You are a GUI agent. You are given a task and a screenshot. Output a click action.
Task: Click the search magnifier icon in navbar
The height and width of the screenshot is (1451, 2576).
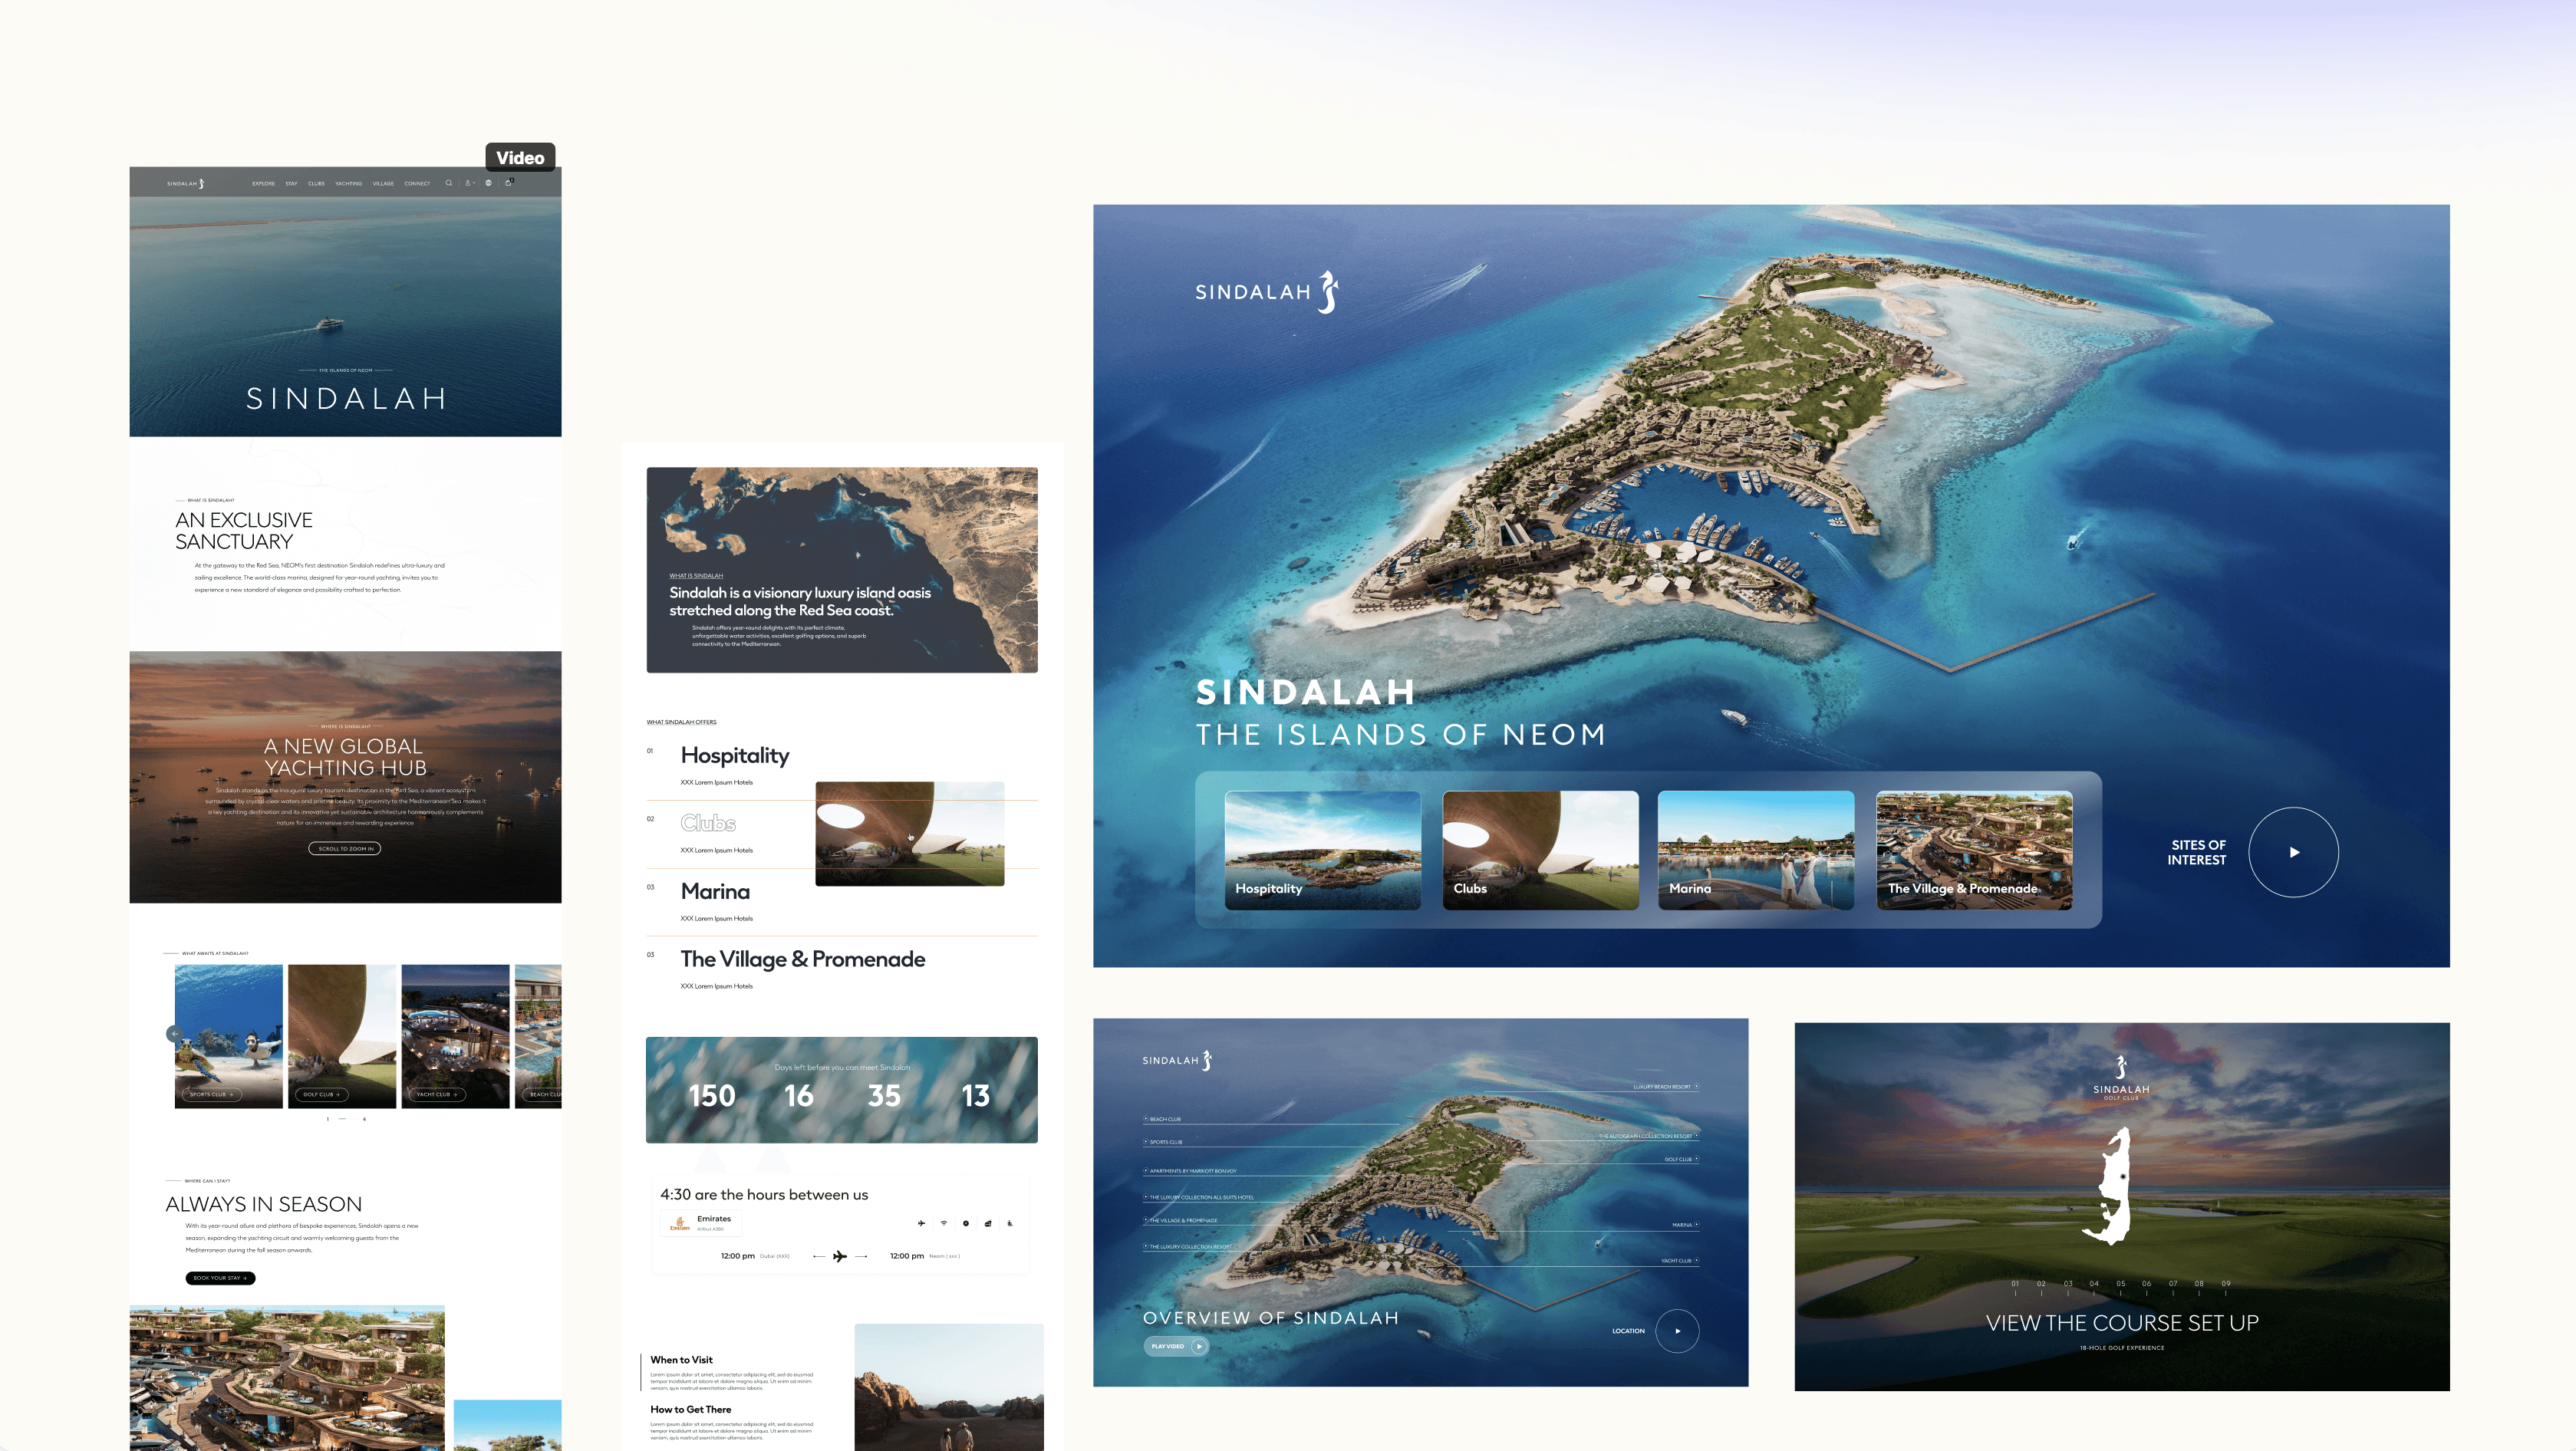tap(449, 183)
